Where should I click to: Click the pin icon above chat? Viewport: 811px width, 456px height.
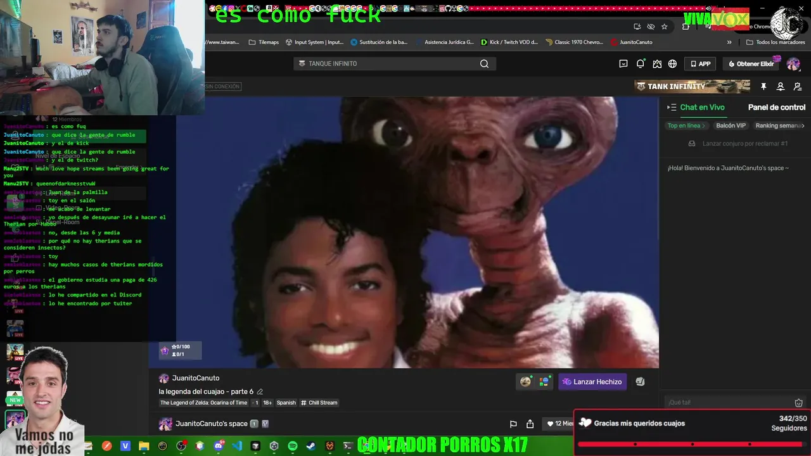tap(763, 87)
